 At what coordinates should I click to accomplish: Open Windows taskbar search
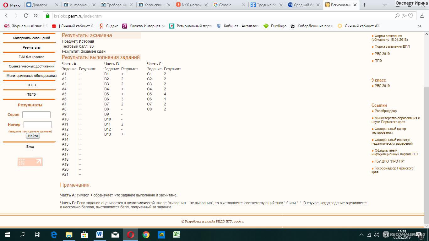[x=23, y=234]
